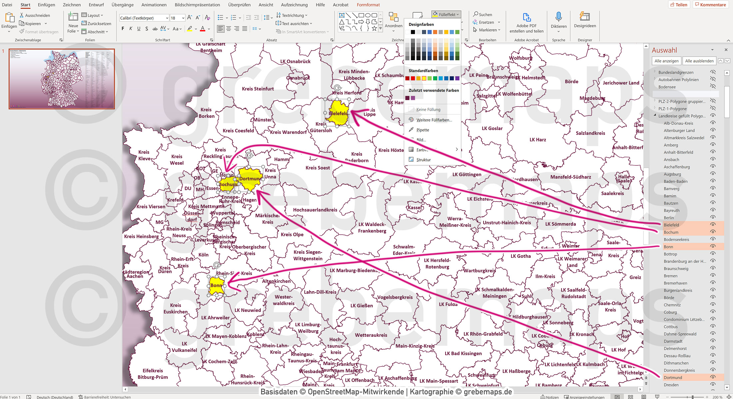Open the Entwurf ribbon tab
The height and width of the screenshot is (399, 733).
point(96,5)
